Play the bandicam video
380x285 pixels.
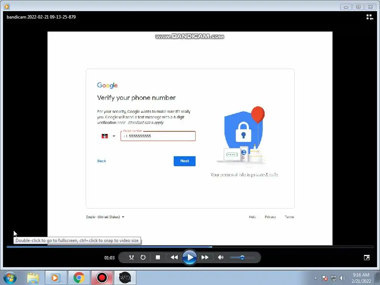(x=190, y=258)
